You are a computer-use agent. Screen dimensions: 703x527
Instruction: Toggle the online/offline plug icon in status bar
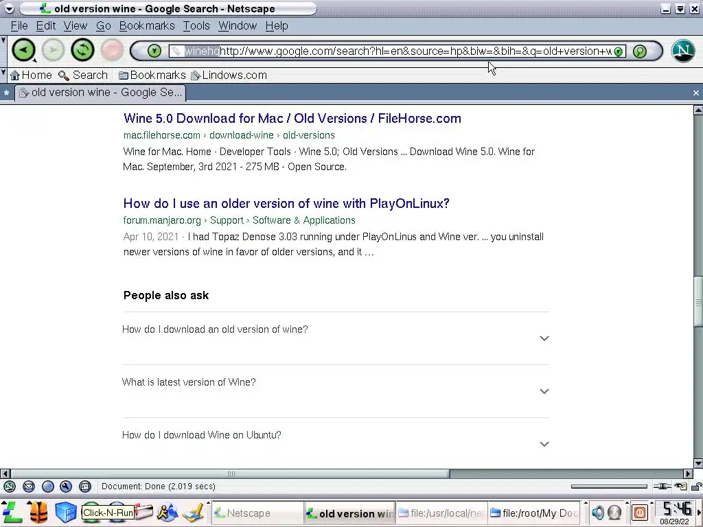coord(662,487)
